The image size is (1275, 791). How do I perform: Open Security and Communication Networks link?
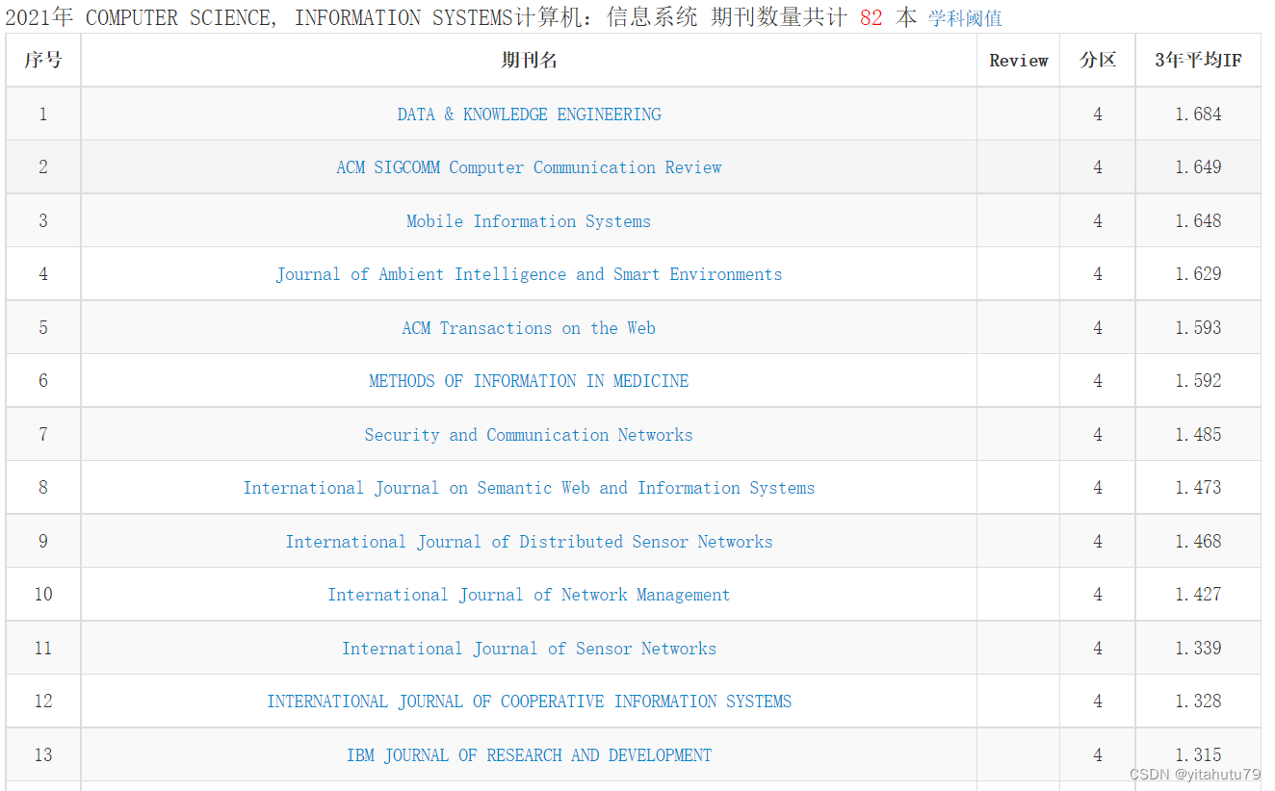[x=529, y=435]
